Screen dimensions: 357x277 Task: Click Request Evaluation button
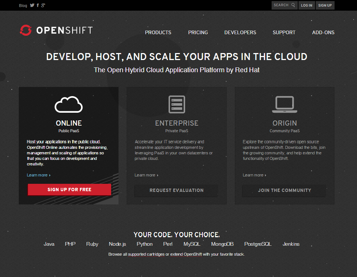(176, 190)
